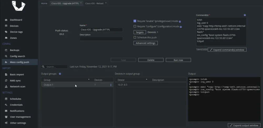263x128 pixels.
Task: Open the Credentials settings
Action: coord(16,105)
